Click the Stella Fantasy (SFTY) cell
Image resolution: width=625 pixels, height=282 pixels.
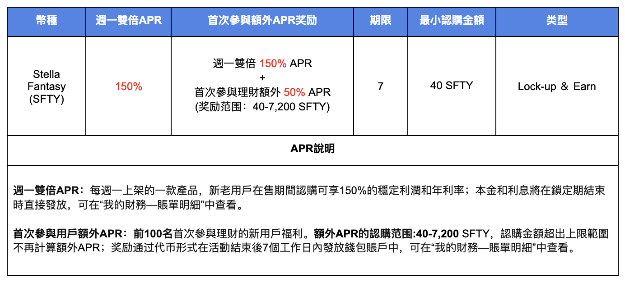pos(47,86)
